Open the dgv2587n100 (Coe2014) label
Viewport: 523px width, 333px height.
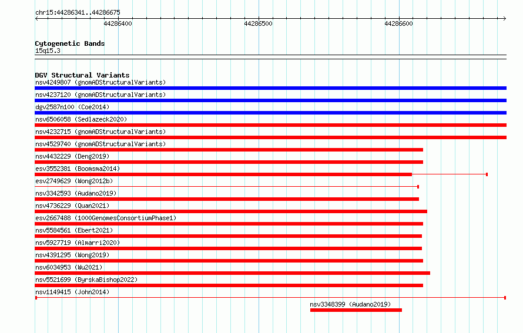(x=72, y=107)
